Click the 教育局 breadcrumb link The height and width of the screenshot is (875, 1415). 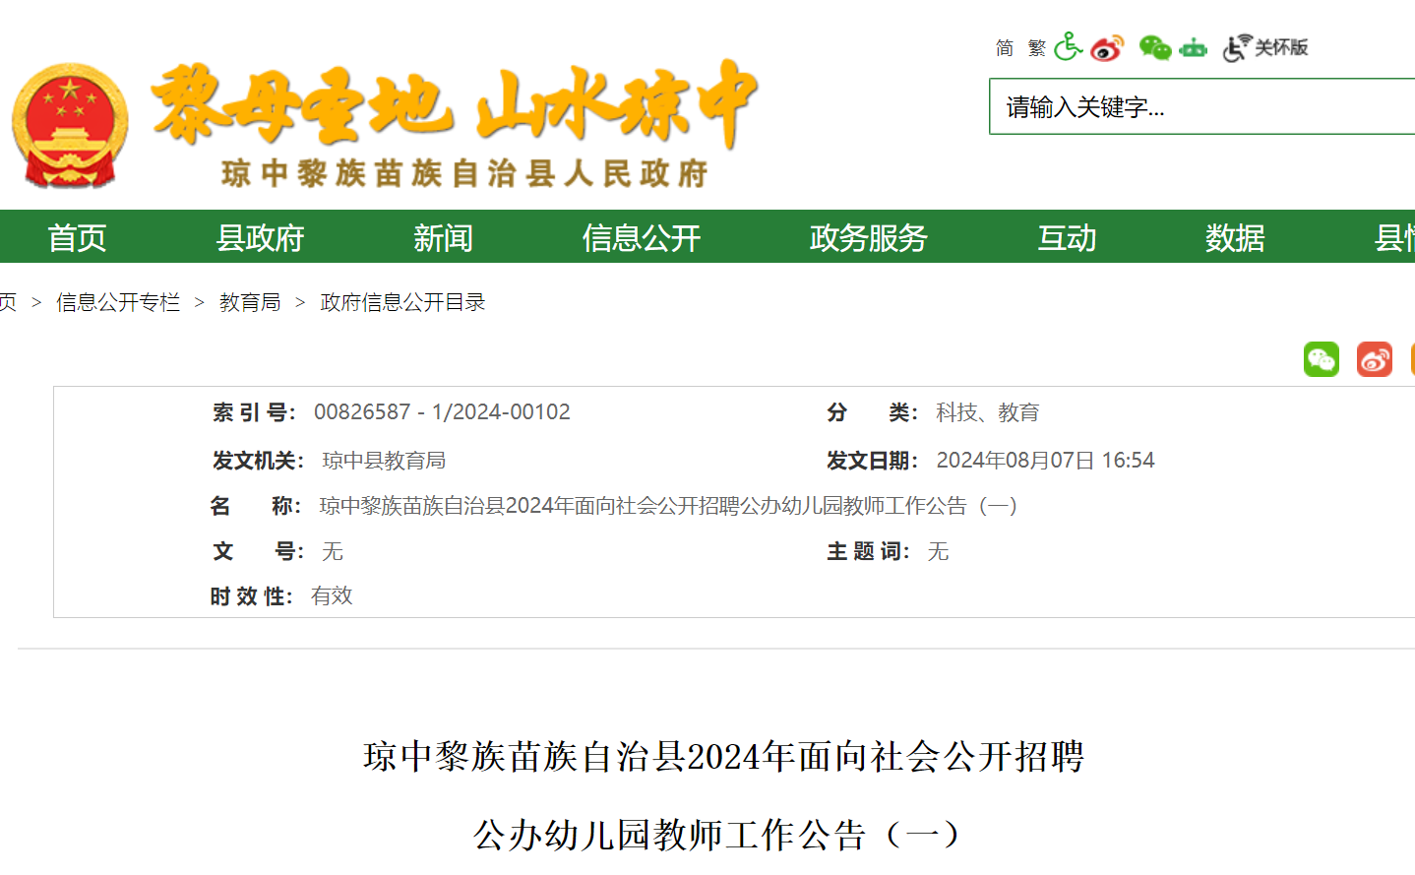250,302
